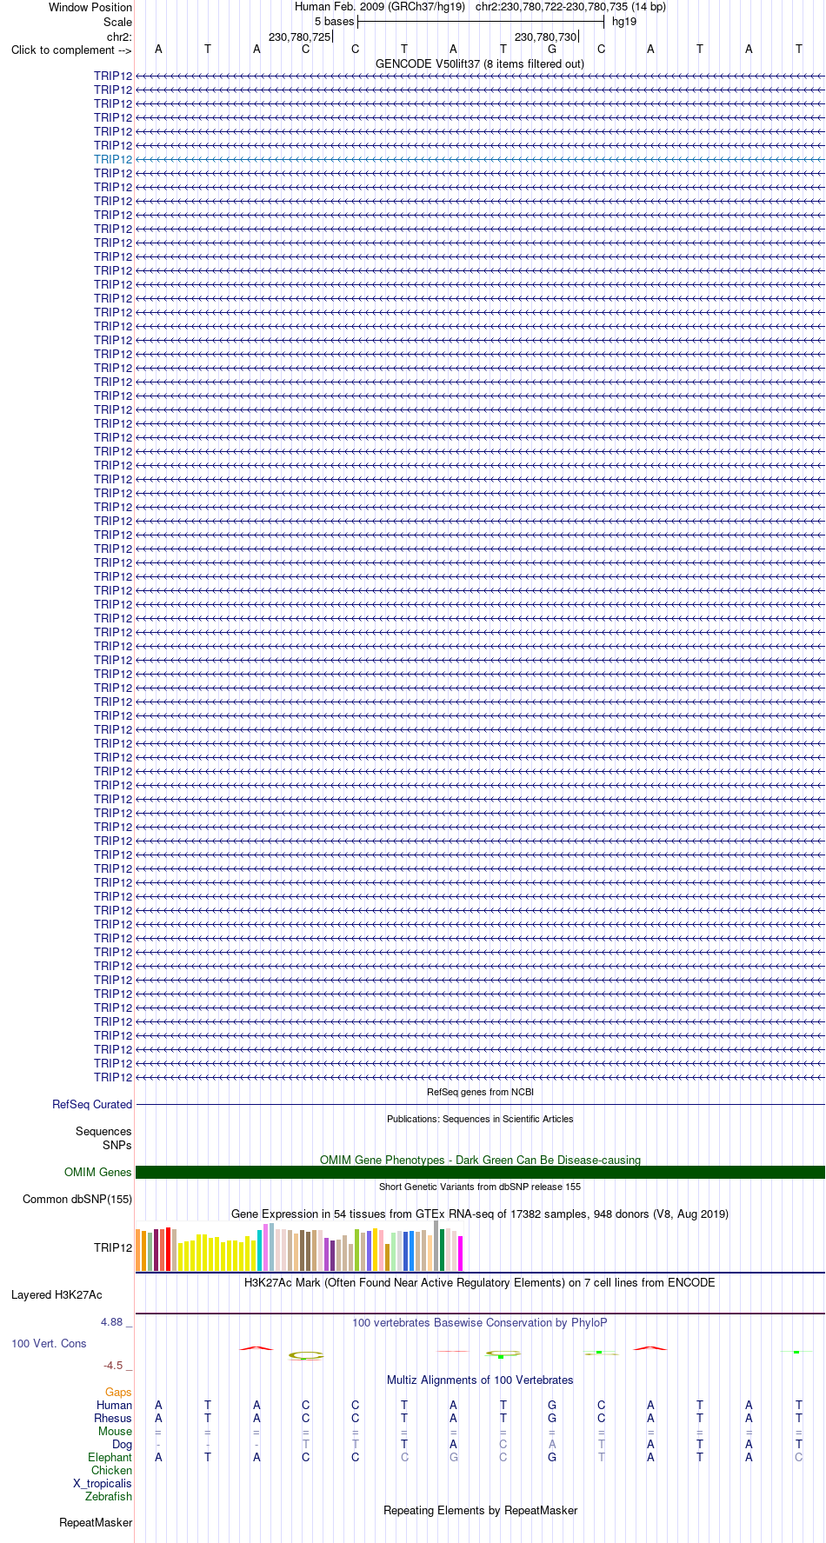Open 'Multiz Alignments of 100 Vertebrates' title
This screenshot has width=826, height=1543.
[480, 1380]
